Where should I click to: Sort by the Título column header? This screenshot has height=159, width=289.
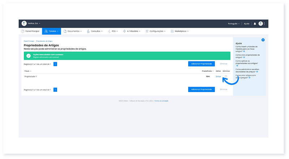27,71
